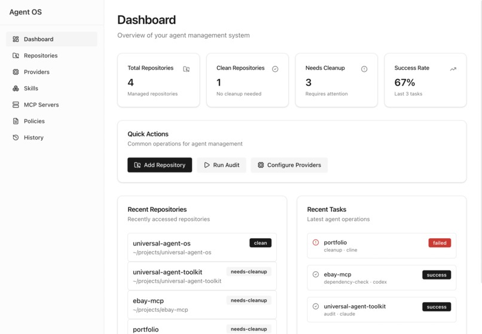The width and height of the screenshot is (482, 334).
Task: Click the MCP Servers icon in sidebar
Action: coord(16,105)
